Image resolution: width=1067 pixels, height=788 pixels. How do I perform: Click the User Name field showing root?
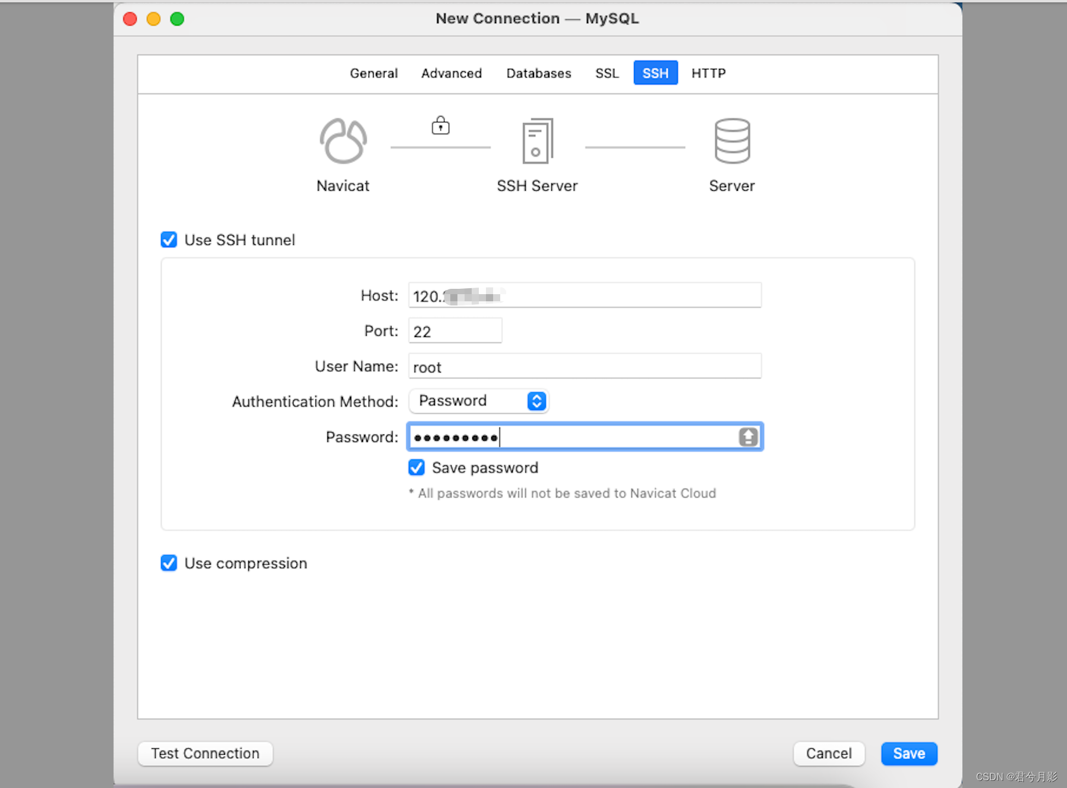point(585,366)
